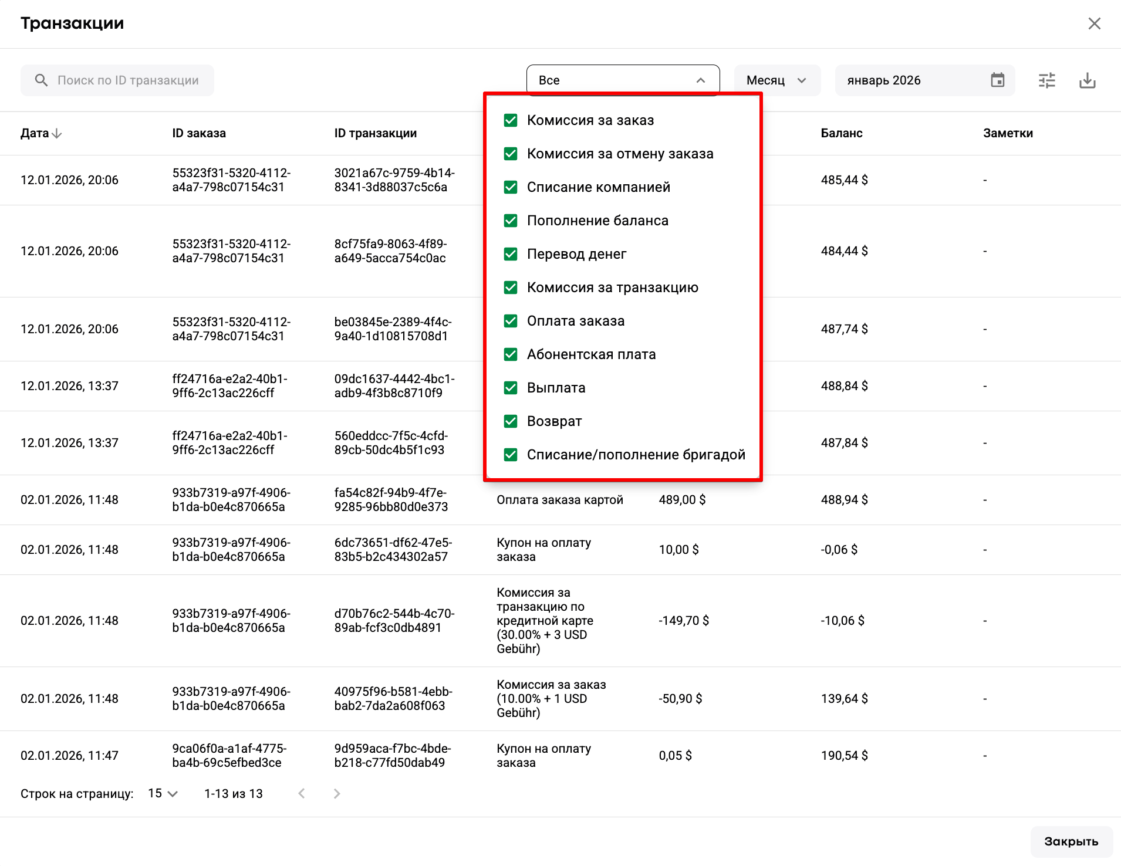1121x866 pixels.
Task: Open the table filter settings icon
Action: click(1046, 80)
